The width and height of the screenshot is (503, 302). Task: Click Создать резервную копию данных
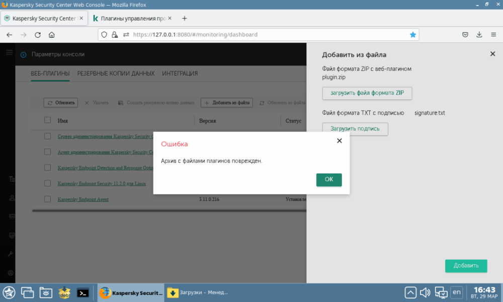pyautogui.click(x=156, y=103)
